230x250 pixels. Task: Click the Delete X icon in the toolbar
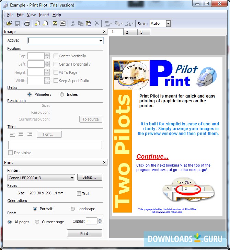coord(97,24)
